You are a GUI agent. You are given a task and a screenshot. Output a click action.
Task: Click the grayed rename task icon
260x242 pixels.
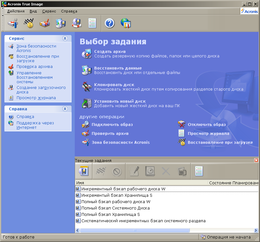point(182,172)
